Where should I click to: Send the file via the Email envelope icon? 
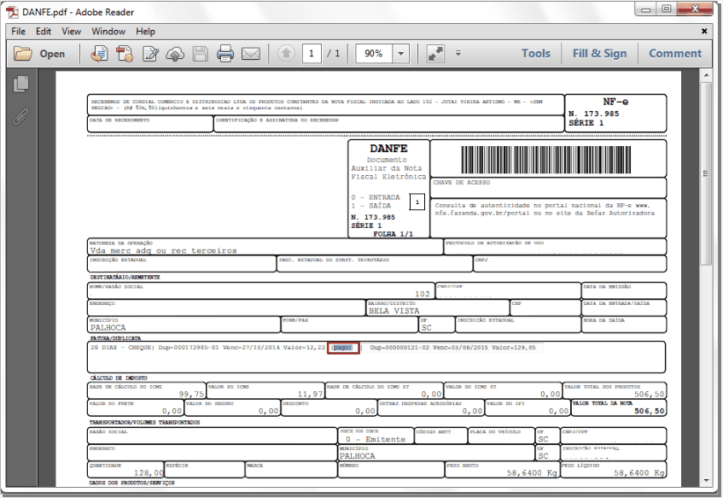point(251,54)
